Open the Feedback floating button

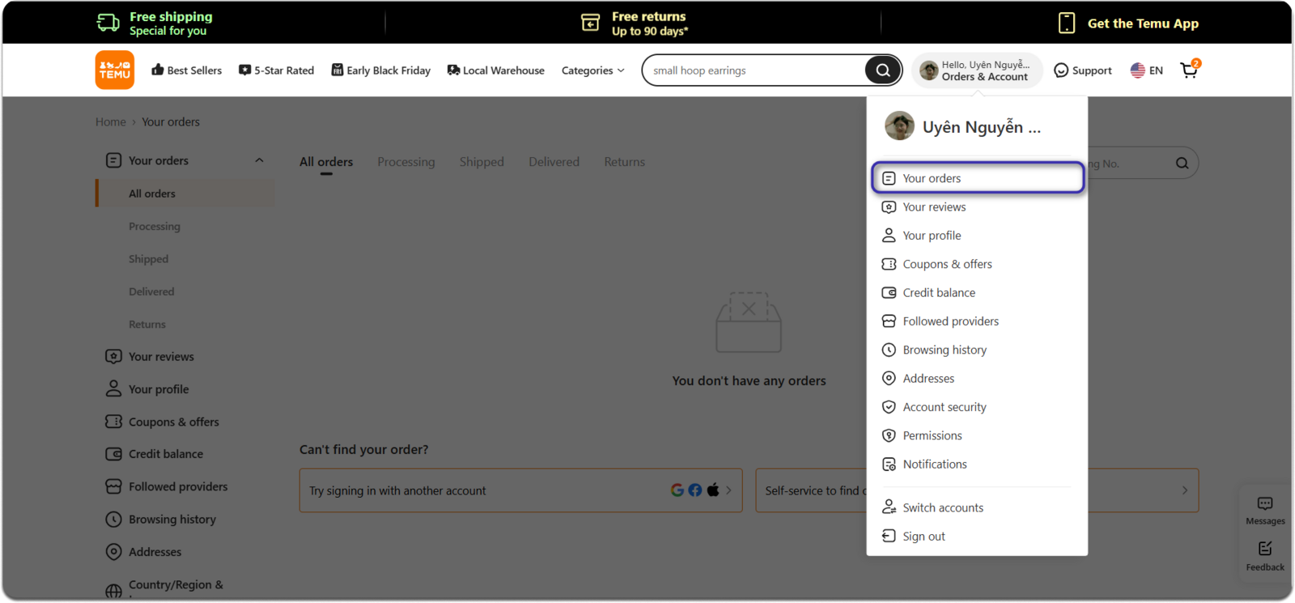(1265, 557)
